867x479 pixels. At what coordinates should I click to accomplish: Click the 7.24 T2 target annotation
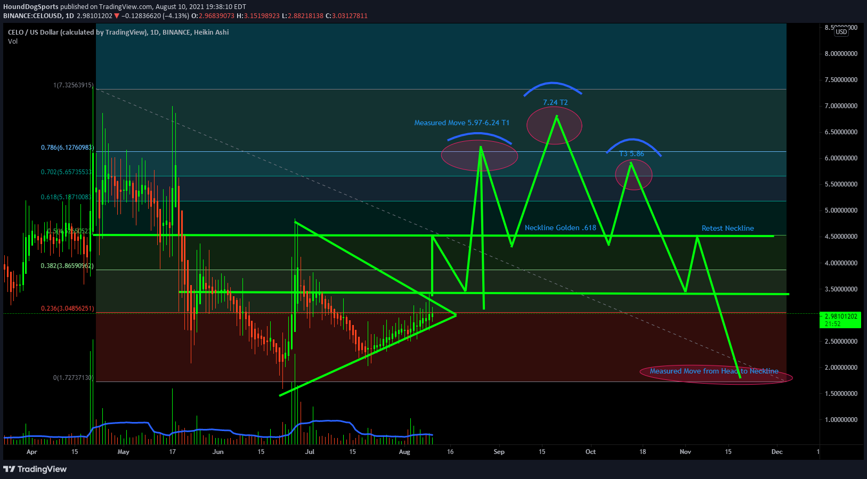(x=555, y=102)
